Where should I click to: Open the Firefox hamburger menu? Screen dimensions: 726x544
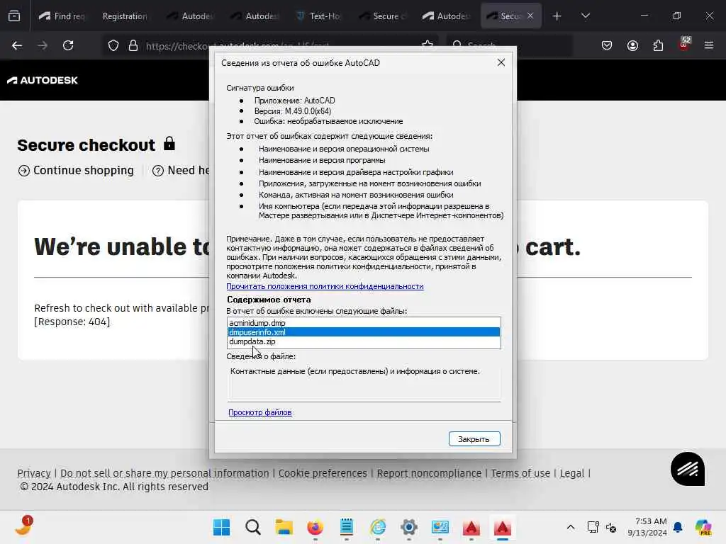pyautogui.click(x=709, y=45)
